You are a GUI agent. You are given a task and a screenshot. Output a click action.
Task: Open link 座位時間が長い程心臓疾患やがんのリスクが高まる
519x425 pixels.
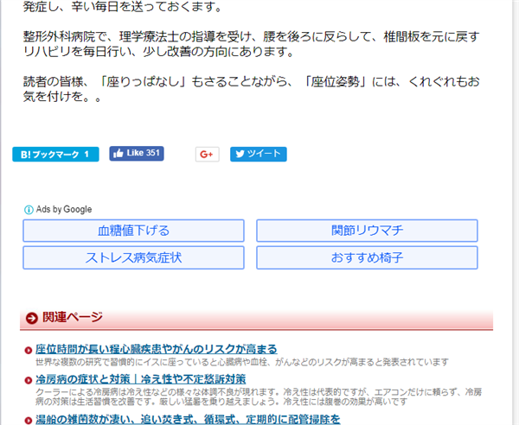coord(157,349)
